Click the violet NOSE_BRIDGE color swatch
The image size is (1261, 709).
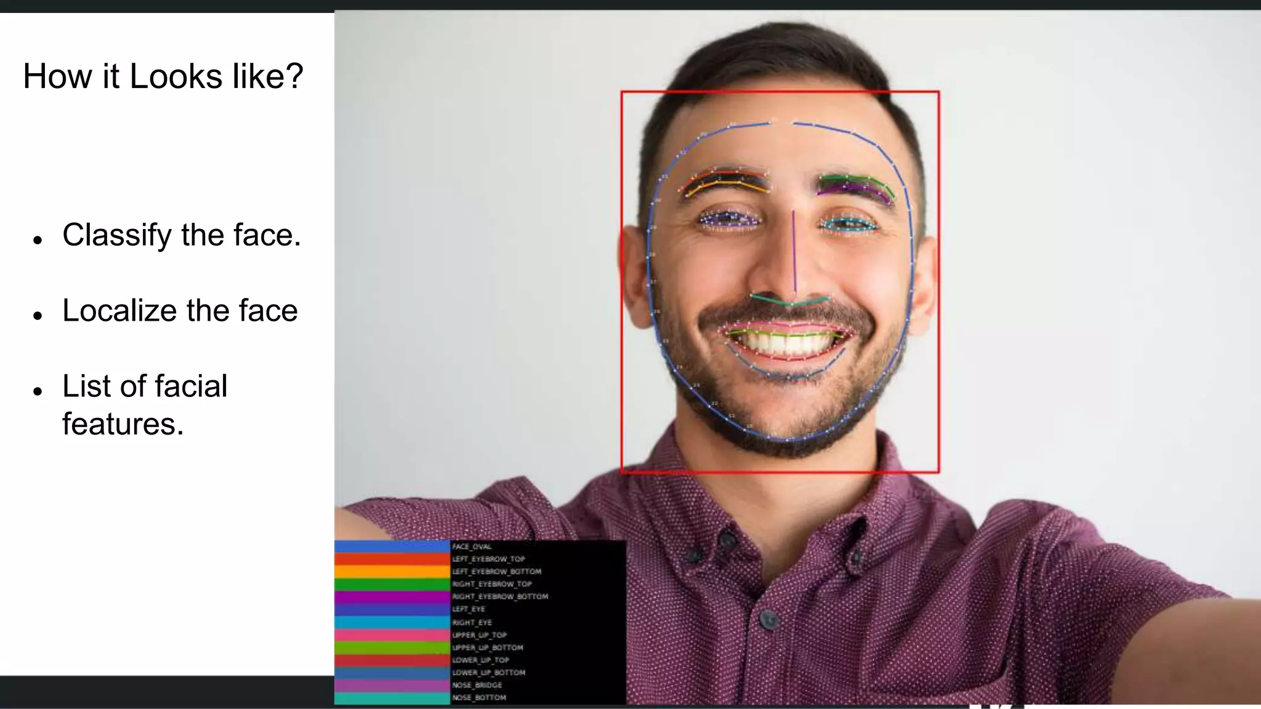(392, 685)
